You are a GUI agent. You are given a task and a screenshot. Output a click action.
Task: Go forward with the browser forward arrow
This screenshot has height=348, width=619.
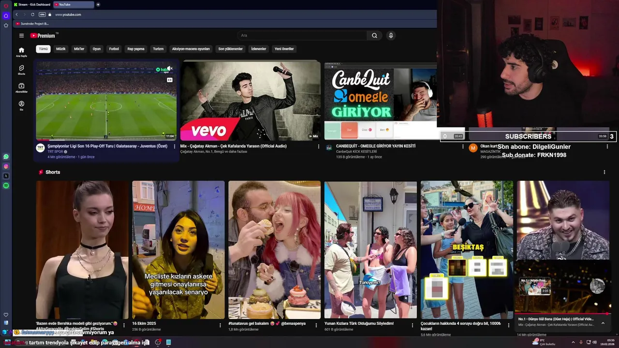point(24,14)
